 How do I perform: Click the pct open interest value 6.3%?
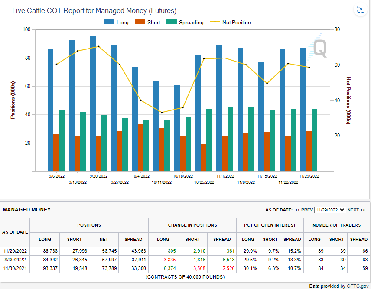[274, 269]
